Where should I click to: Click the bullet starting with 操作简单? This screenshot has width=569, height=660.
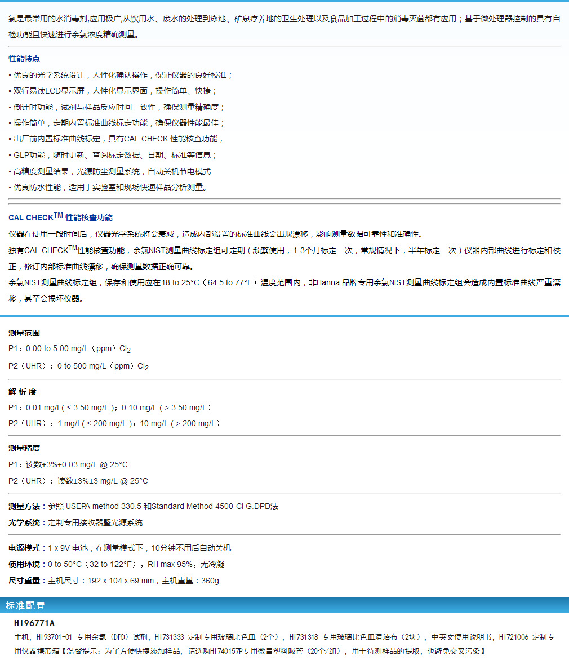pos(117,123)
